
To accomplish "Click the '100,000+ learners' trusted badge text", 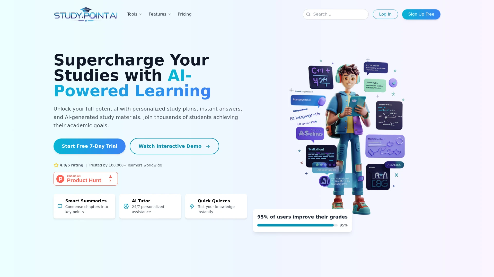I will (125, 165).
